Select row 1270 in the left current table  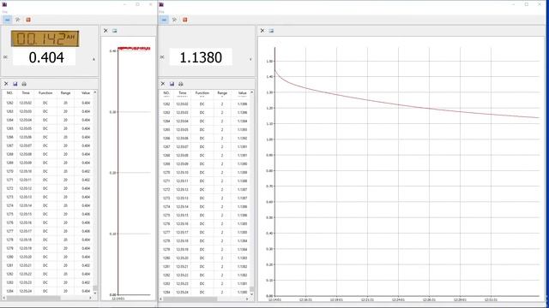click(48, 171)
